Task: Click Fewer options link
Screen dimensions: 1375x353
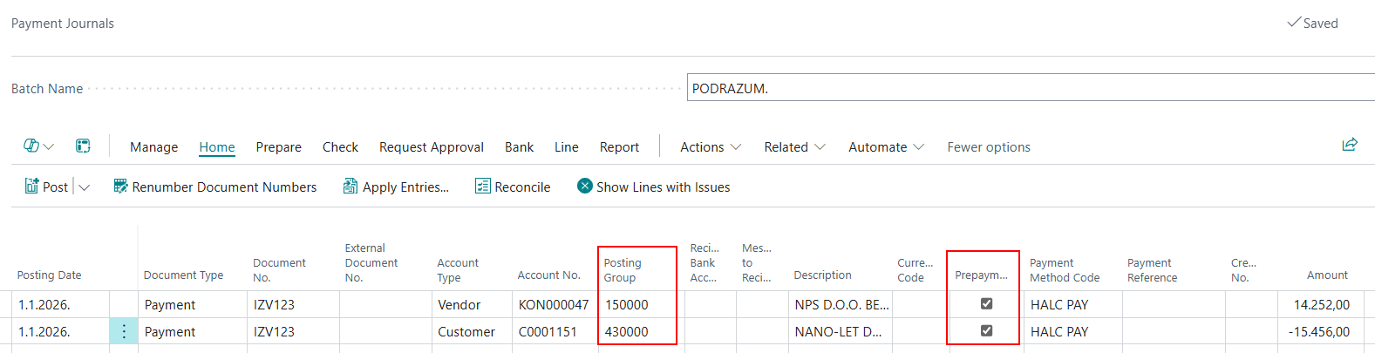Action: tap(989, 147)
